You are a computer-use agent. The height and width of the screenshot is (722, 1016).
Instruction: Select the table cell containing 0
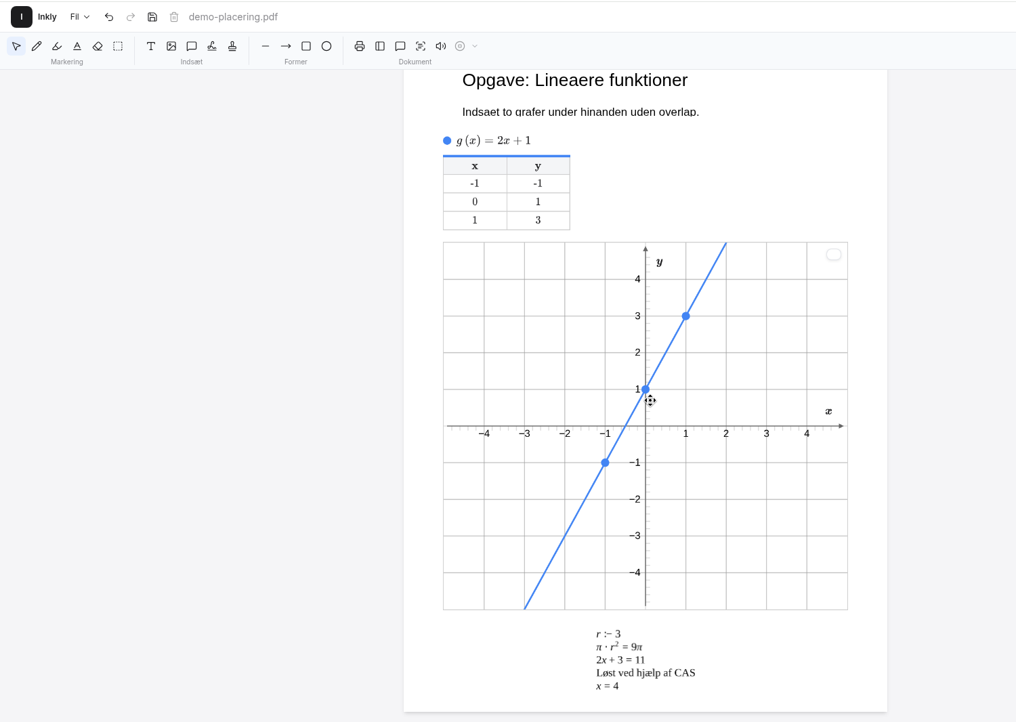(475, 202)
